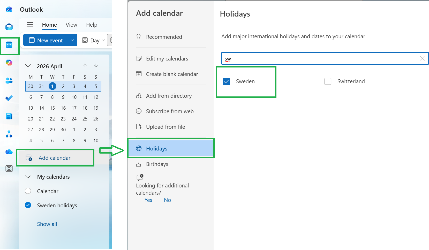This screenshot has width=429, height=250.
Task: Switch to the Help tab
Action: tap(92, 25)
